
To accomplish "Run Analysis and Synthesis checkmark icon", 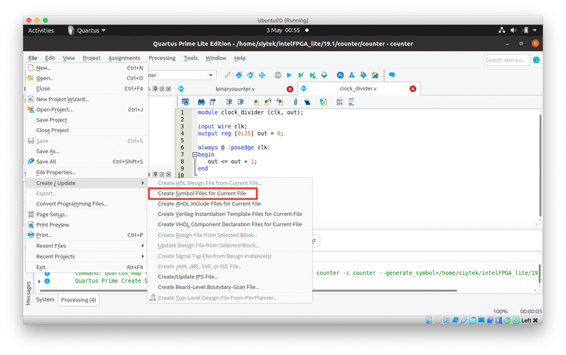I will coord(301,75).
